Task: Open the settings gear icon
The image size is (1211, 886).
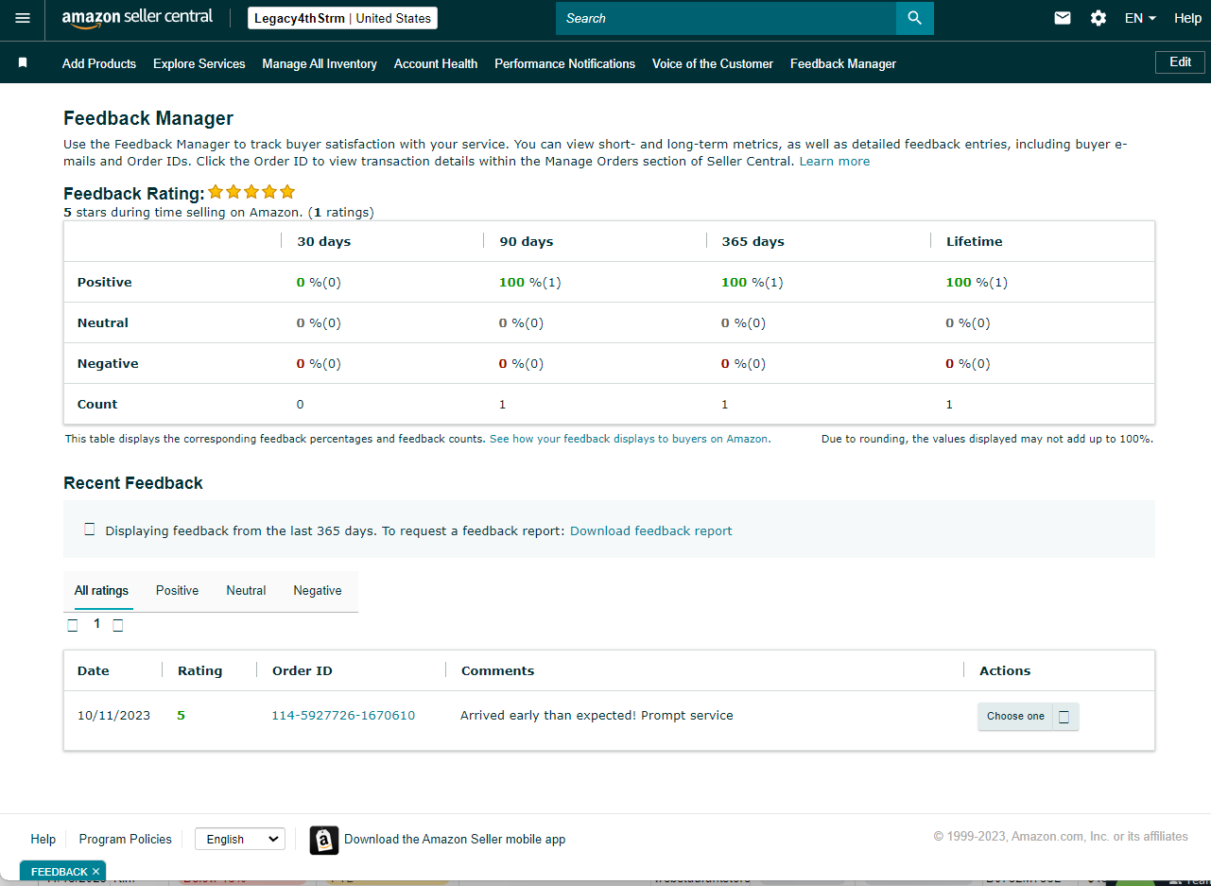Action: pyautogui.click(x=1099, y=18)
